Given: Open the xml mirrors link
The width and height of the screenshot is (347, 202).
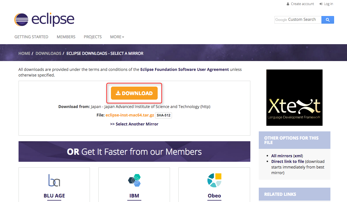Looking at the screenshot, I should 298,156.
